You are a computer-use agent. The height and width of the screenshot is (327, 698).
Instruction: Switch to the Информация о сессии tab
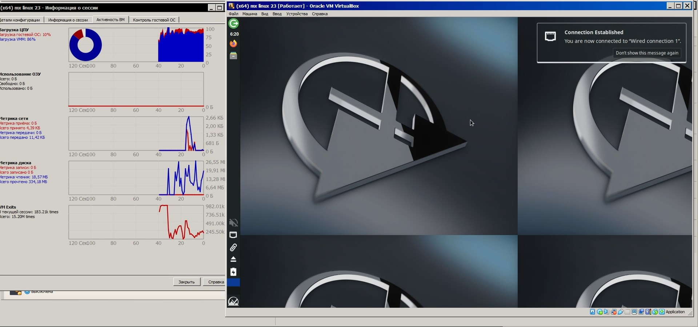coord(68,20)
